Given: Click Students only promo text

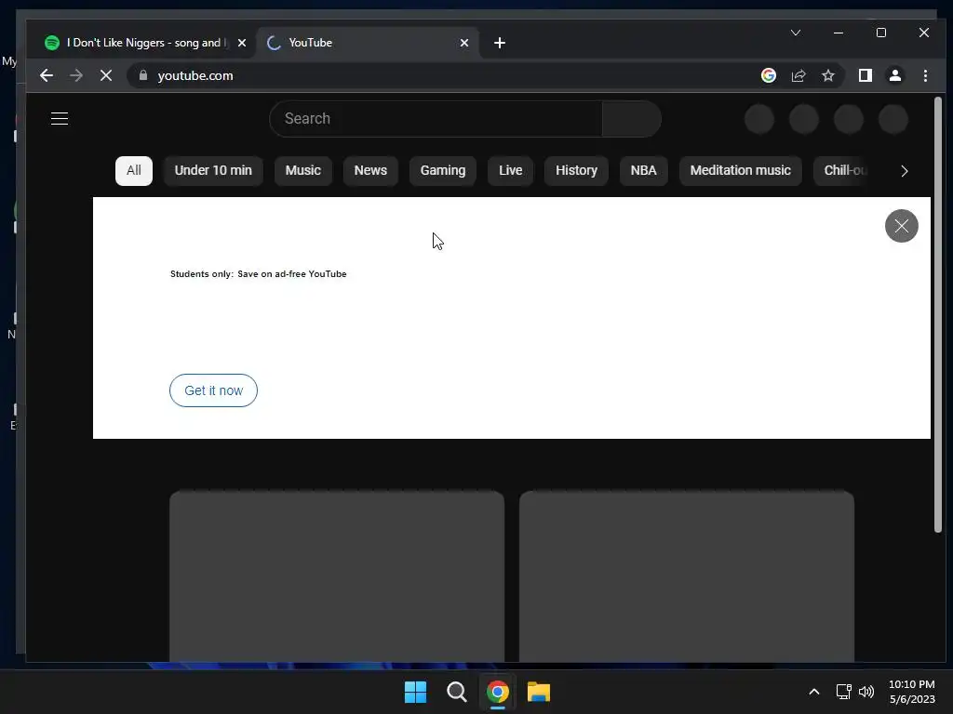Looking at the screenshot, I should [259, 274].
